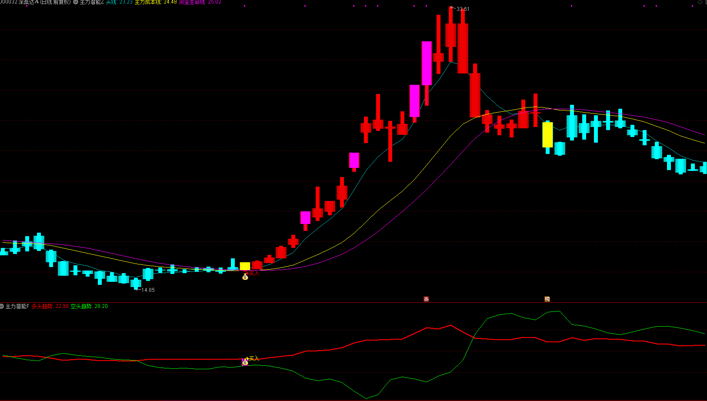Image resolution: width=707 pixels, height=401 pixels.
Task: Click the orange 榜 marker icon
Action: pos(547,299)
